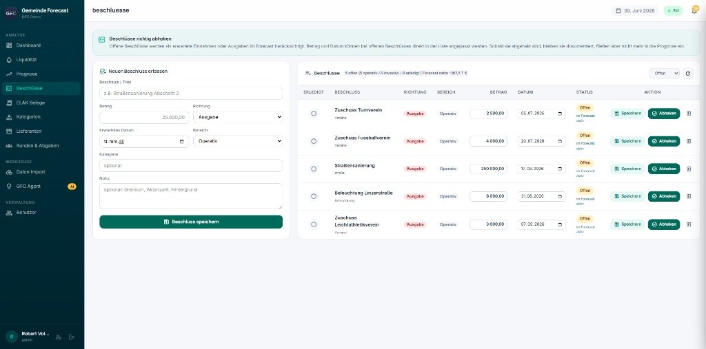This screenshot has width=706, height=349.
Task: Open Daten Import in the sidebar
Action: click(41, 172)
